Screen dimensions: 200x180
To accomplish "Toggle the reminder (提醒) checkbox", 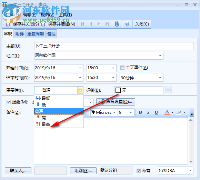I will pyautogui.click(x=8, y=102).
